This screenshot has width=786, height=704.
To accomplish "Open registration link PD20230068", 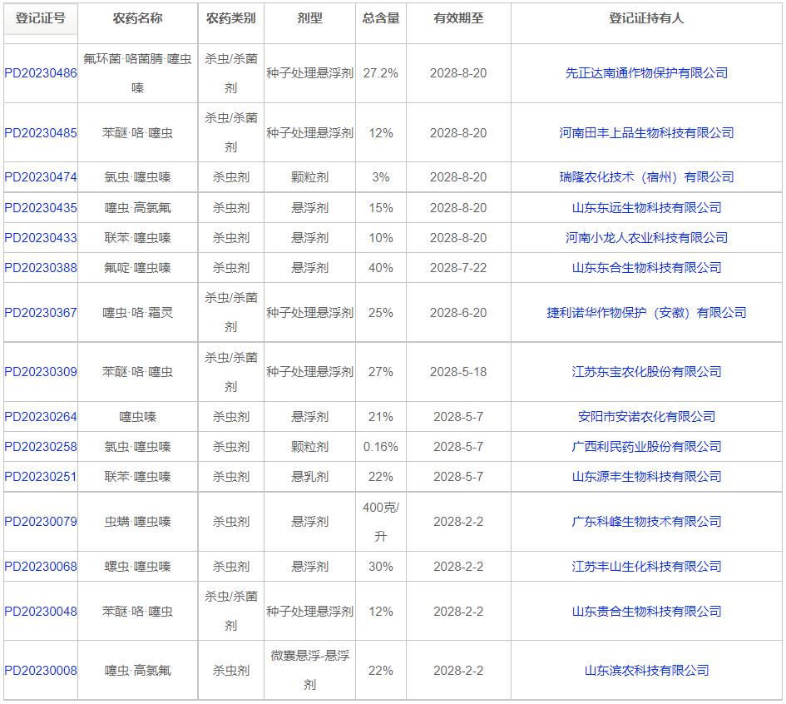I will click(x=41, y=567).
